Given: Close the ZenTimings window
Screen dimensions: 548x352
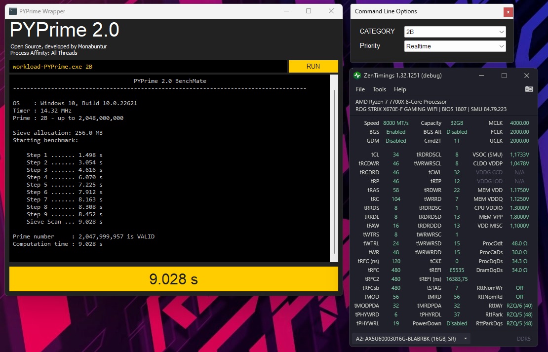Looking at the screenshot, I should tap(527, 76).
